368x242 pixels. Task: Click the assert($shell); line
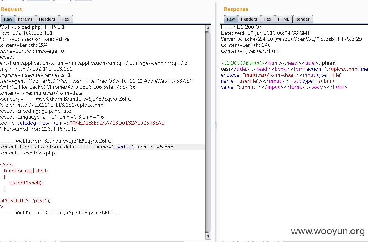point(26,183)
